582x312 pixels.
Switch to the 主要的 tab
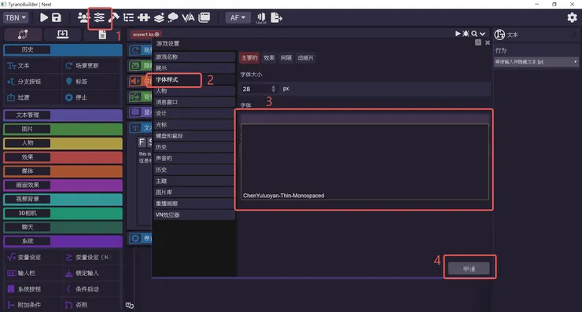(249, 58)
